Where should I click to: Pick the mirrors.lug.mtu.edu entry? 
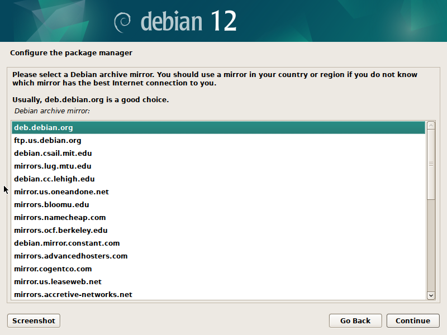[x=218, y=166]
